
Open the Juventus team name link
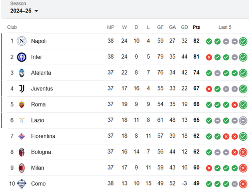pos(42,89)
